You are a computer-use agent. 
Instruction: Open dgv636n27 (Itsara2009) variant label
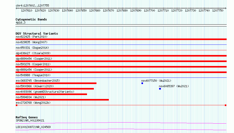coord(33,53)
